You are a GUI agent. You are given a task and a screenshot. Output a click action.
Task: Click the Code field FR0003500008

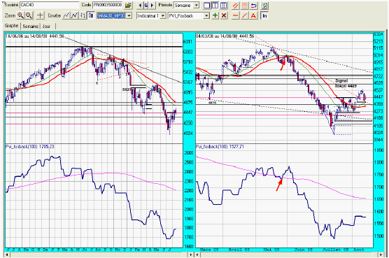pos(108,5)
